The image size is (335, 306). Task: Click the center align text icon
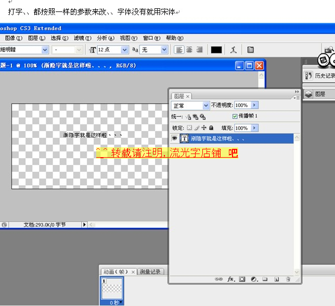pos(189,50)
